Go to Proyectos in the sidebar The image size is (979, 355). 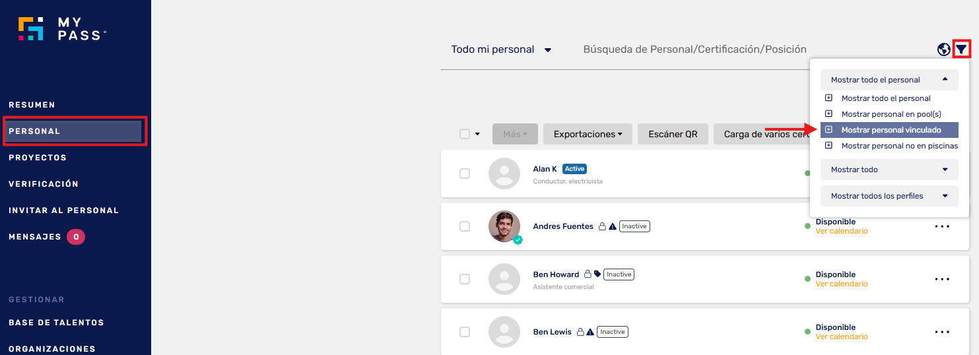click(x=38, y=158)
